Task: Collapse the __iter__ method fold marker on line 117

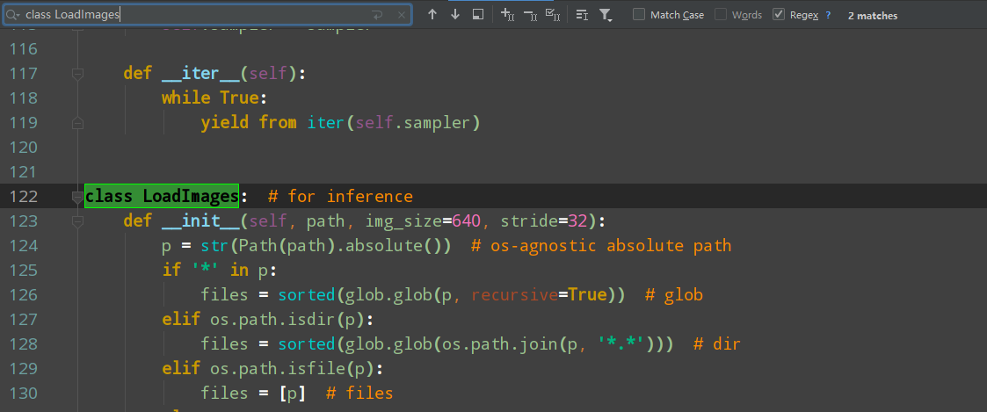Action: [x=78, y=74]
